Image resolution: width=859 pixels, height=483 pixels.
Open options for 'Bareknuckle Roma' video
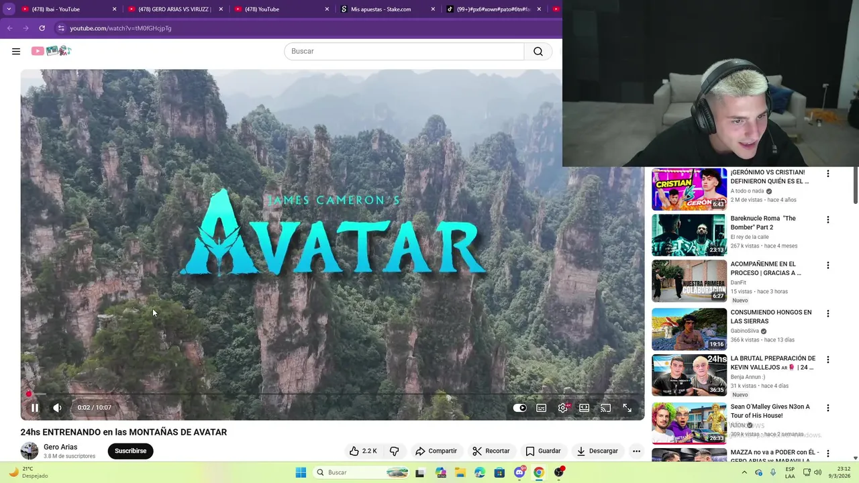(x=827, y=220)
